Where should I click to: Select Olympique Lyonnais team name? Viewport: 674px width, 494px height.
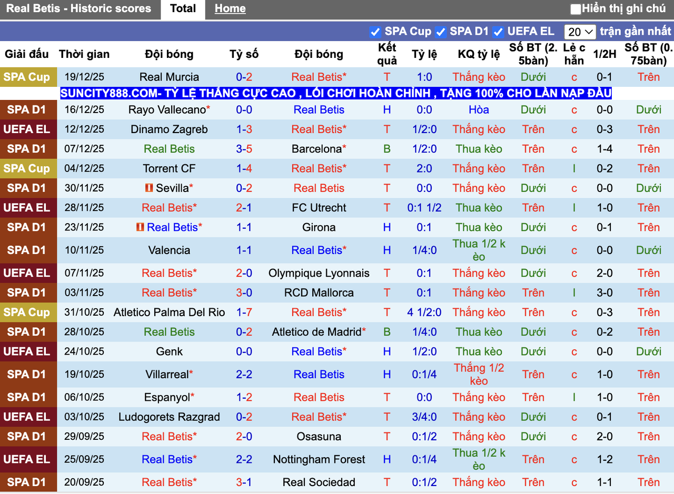point(319,273)
